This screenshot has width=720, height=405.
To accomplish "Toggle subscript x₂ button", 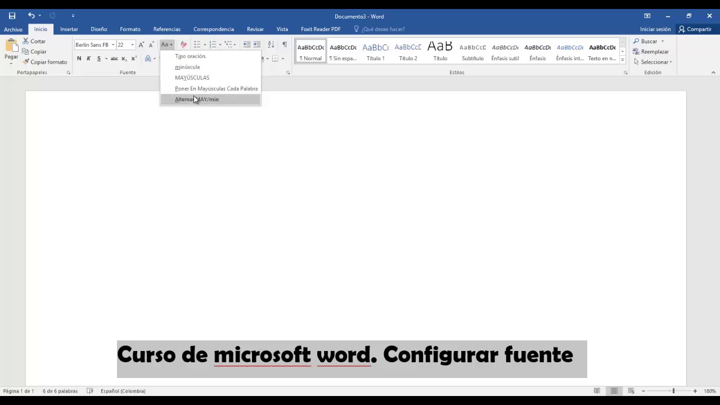I will pyautogui.click(x=124, y=58).
